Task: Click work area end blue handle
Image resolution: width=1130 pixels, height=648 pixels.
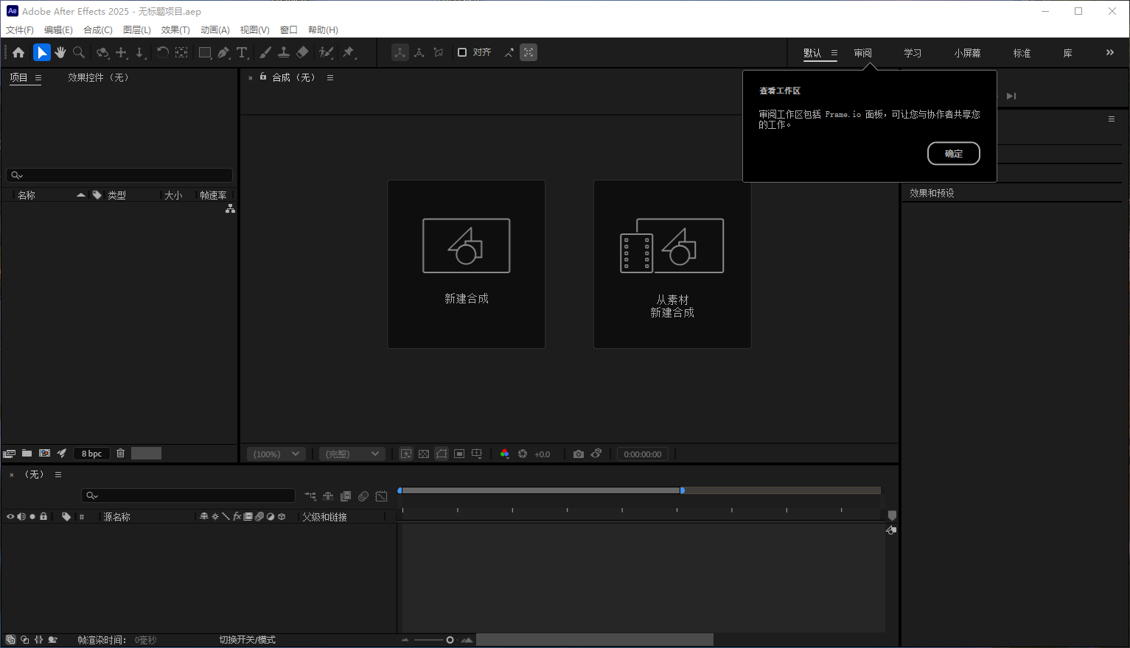Action: (x=683, y=490)
